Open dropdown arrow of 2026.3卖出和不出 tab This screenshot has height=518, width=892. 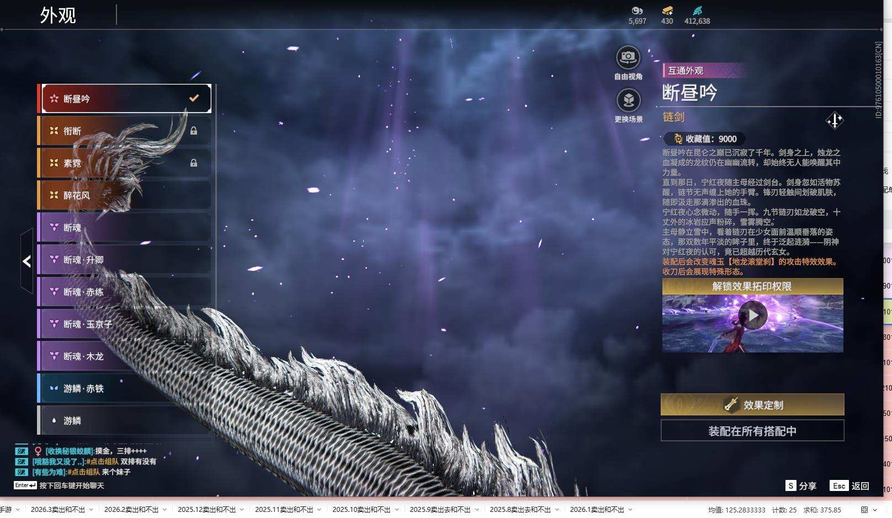tap(91, 510)
